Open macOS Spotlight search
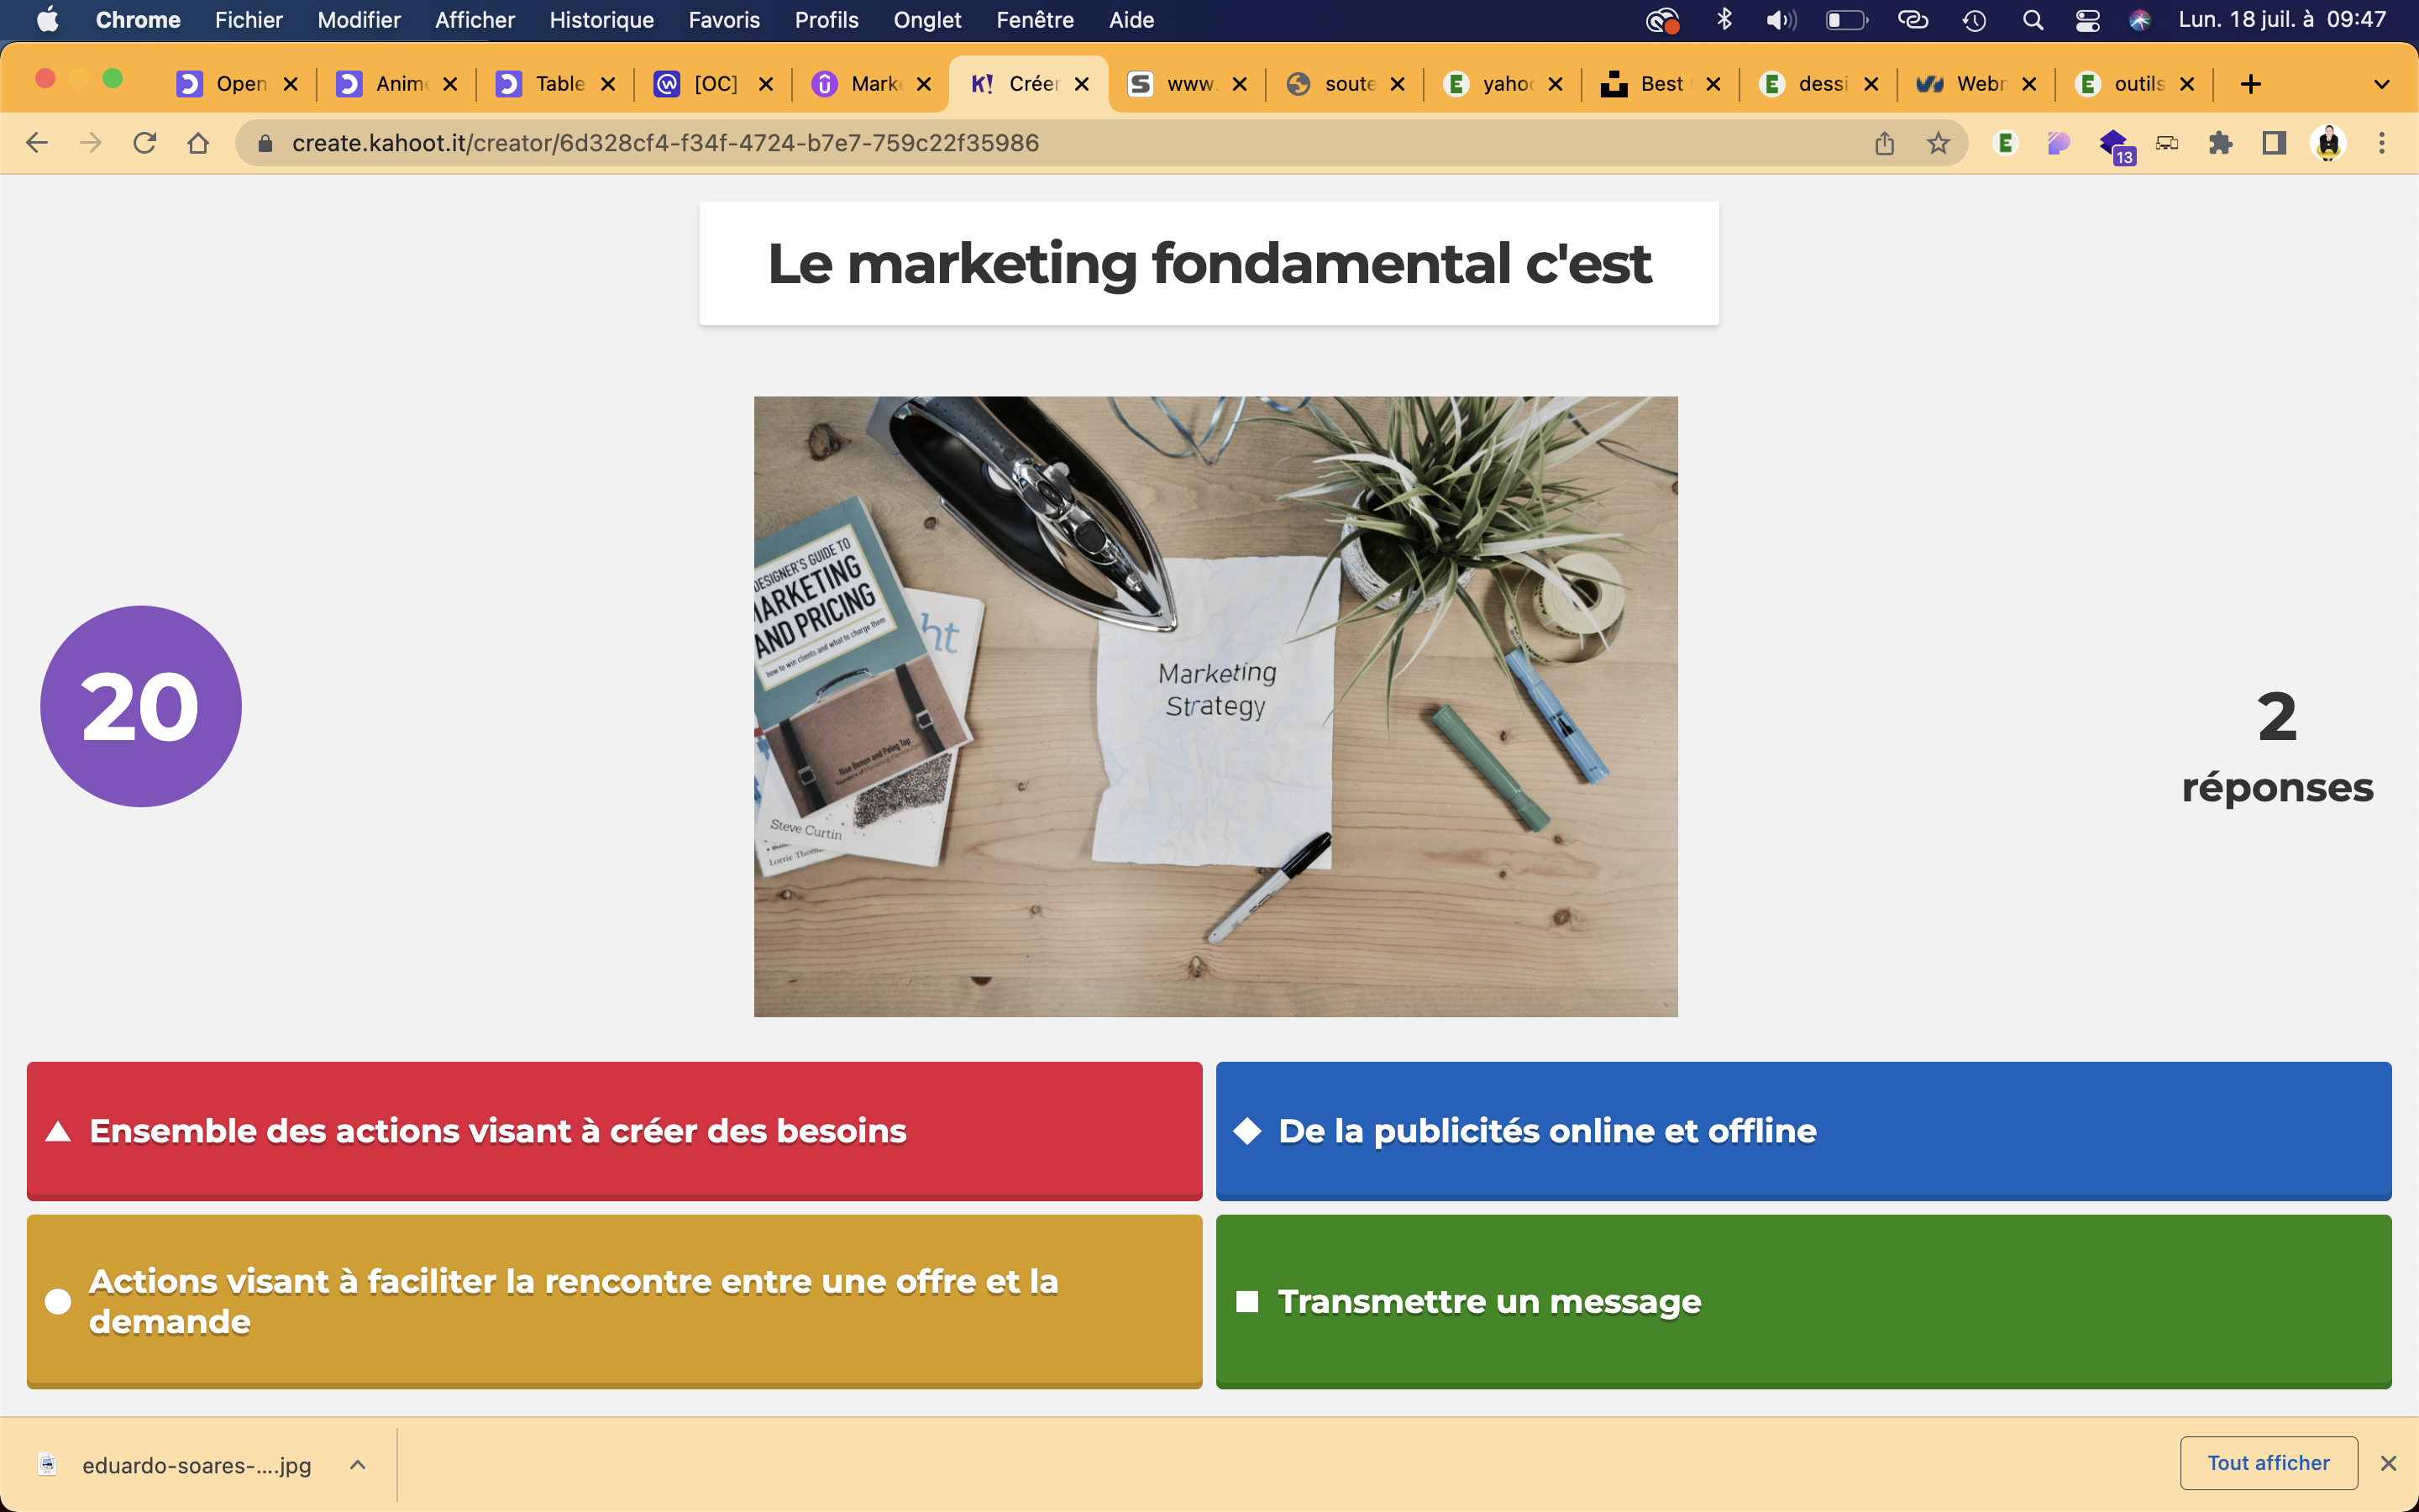This screenshot has height=1512, width=2419. (x=2032, y=20)
